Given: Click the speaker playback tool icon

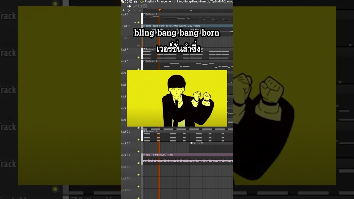Looking at the screenshot, I should coord(135,2).
